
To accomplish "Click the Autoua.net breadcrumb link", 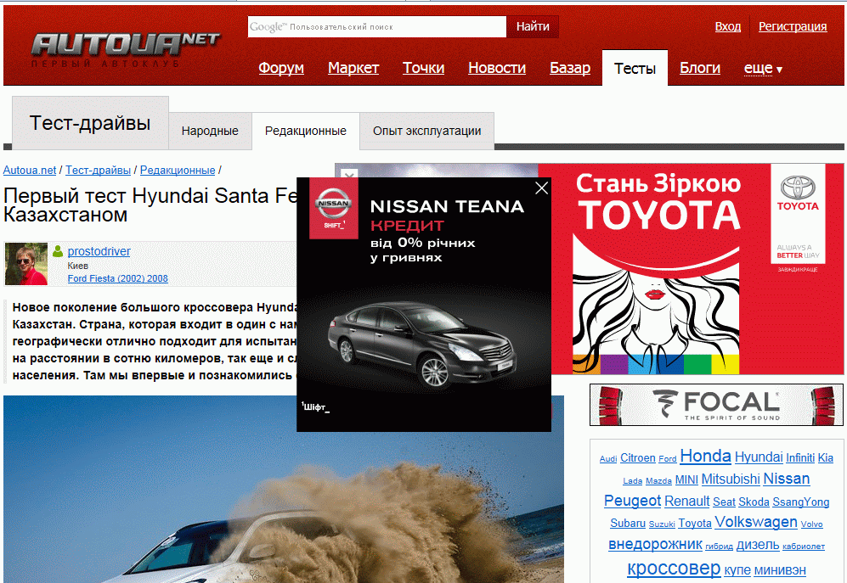I will [30, 170].
